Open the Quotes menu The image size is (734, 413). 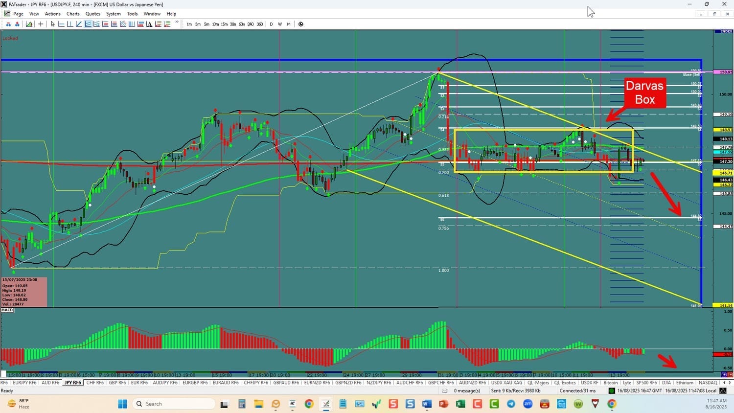[x=93, y=14]
